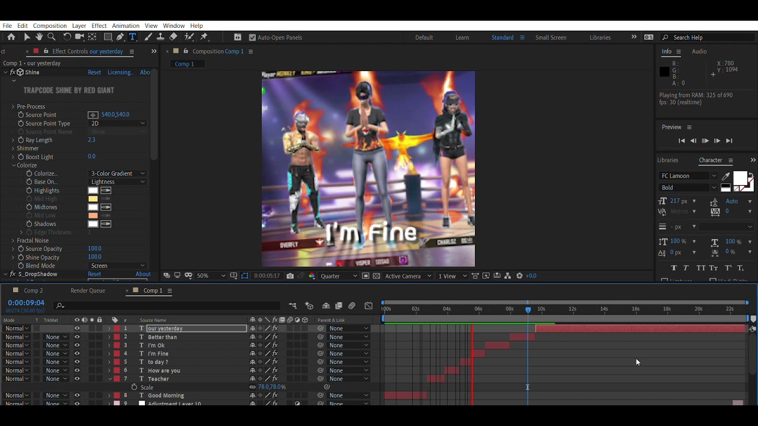758x426 pixels.
Task: Toggle lock on Effect Controls panel
Action: [x=45, y=51]
